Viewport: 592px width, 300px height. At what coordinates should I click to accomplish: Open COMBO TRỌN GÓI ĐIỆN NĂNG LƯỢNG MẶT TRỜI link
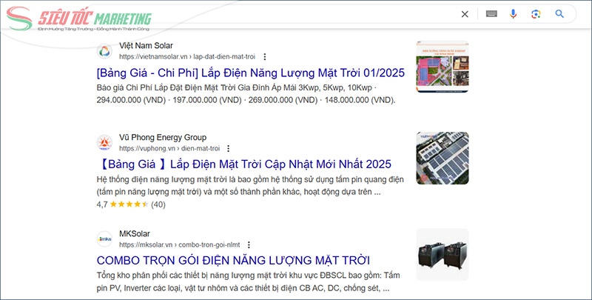click(x=233, y=260)
